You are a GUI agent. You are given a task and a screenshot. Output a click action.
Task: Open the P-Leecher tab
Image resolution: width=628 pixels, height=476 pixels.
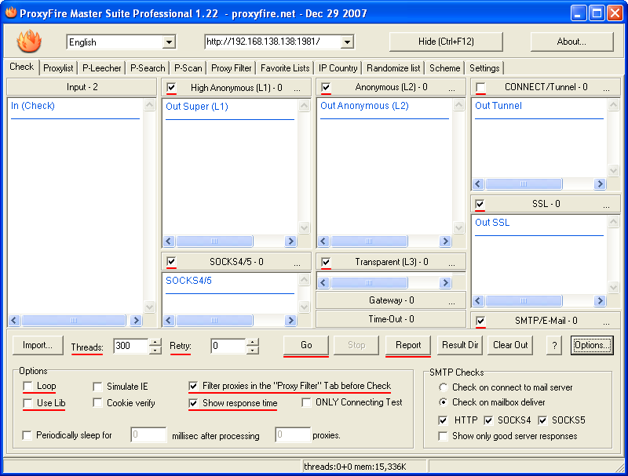102,68
